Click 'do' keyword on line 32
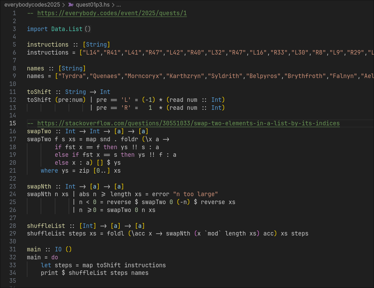 (55, 257)
